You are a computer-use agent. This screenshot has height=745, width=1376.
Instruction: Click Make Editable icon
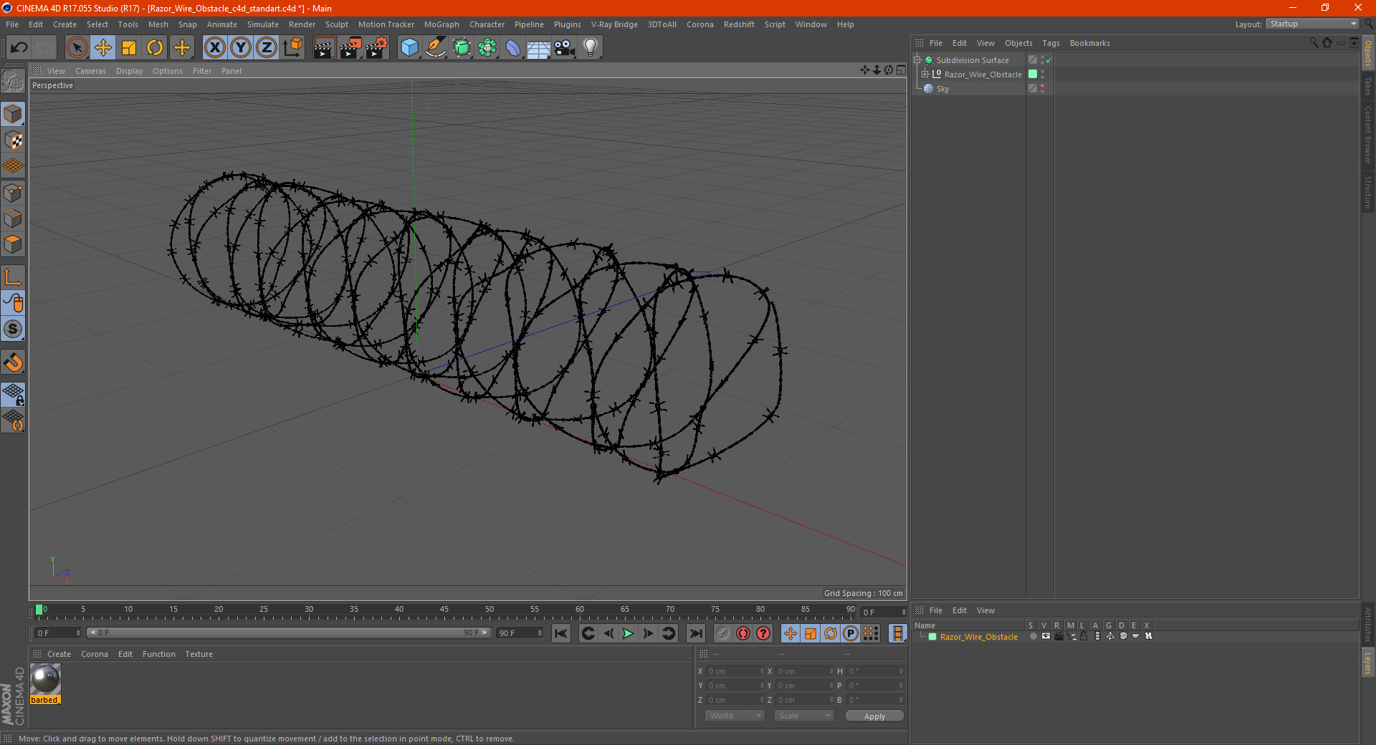click(13, 82)
